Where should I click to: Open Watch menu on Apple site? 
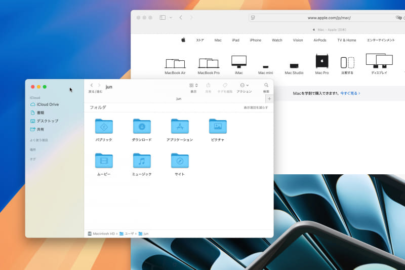click(277, 40)
